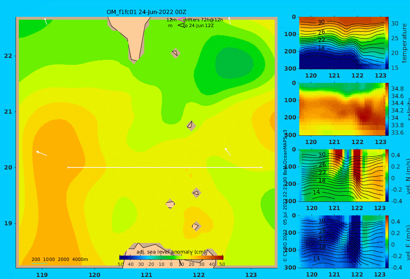This screenshot has height=279, width=410.
Task: Select the 'drifters 72h@12h' legend text
Action: click(x=203, y=20)
